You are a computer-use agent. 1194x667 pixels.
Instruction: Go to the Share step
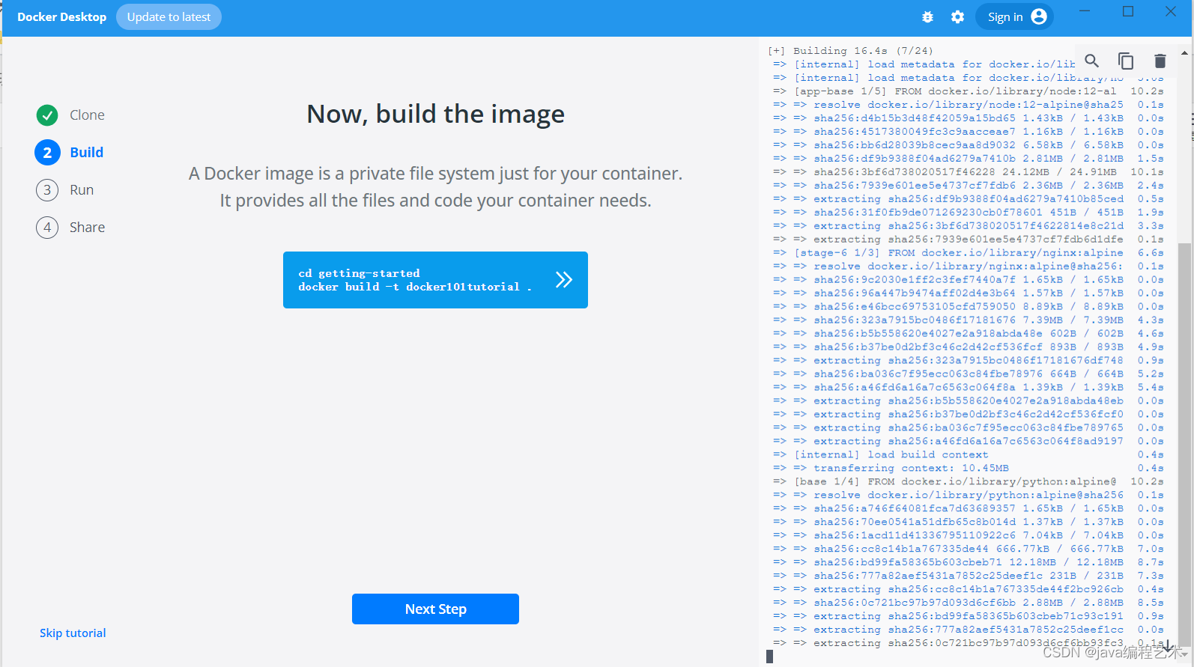pyautogui.click(x=87, y=228)
